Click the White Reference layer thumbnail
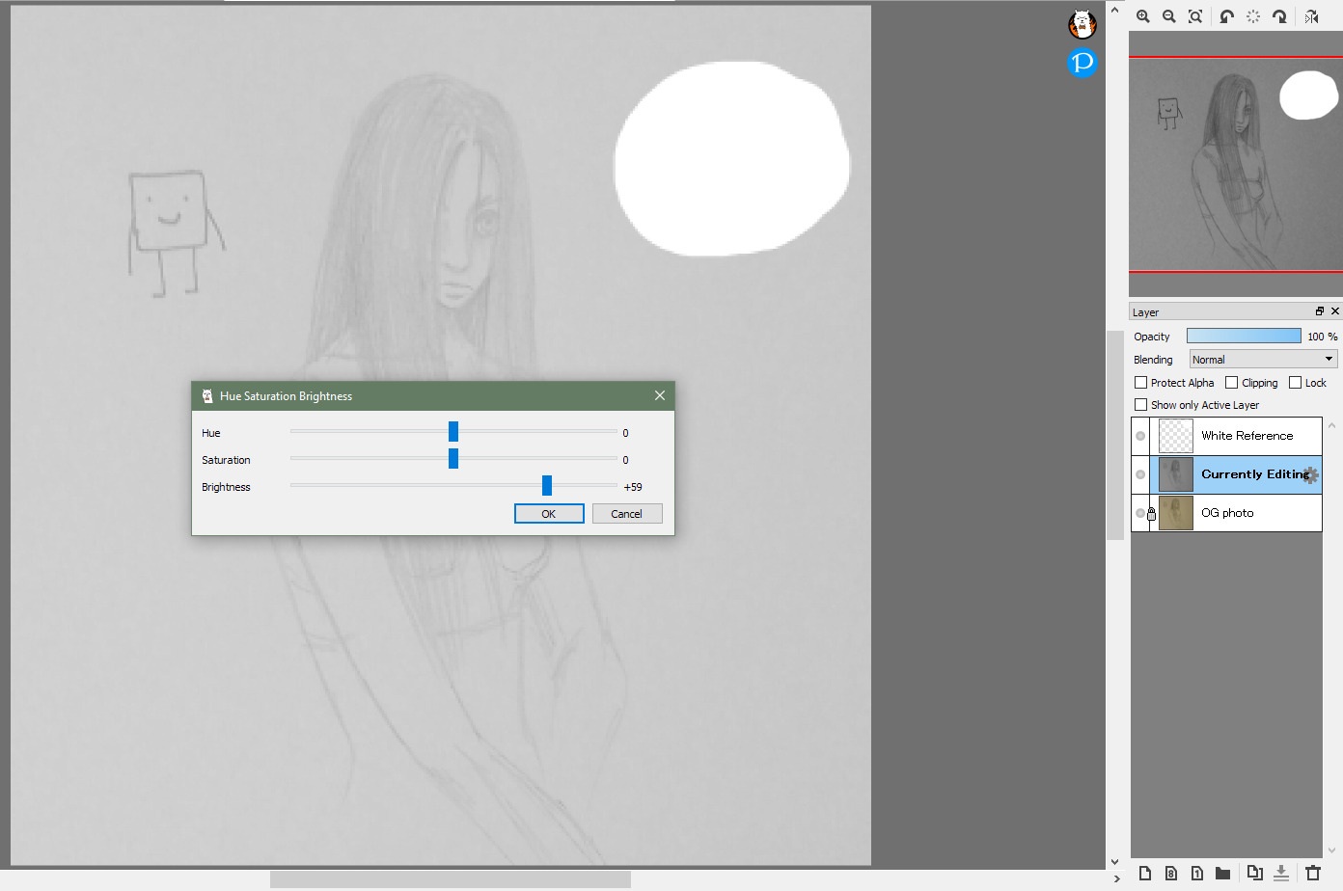The image size is (1343, 891). tap(1176, 436)
